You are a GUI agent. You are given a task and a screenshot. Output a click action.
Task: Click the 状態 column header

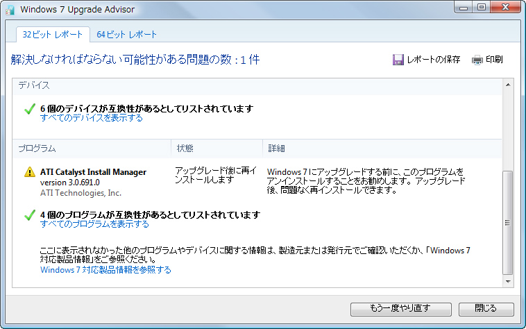217,149
